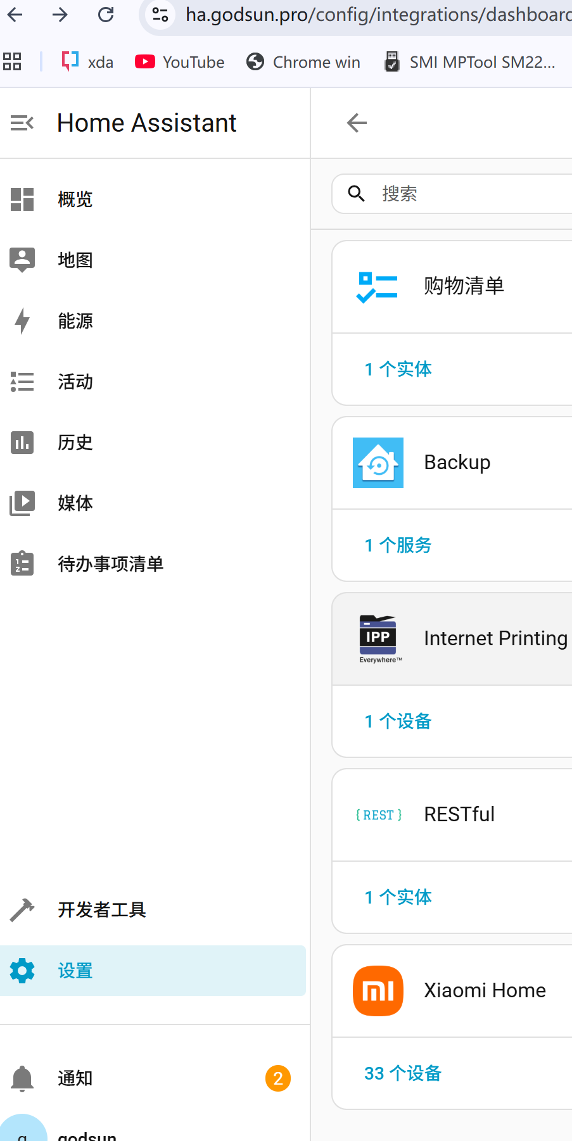Viewport: 572px width, 1141px height.
Task: Open the 能源 energy panel
Action: pyautogui.click(x=75, y=321)
